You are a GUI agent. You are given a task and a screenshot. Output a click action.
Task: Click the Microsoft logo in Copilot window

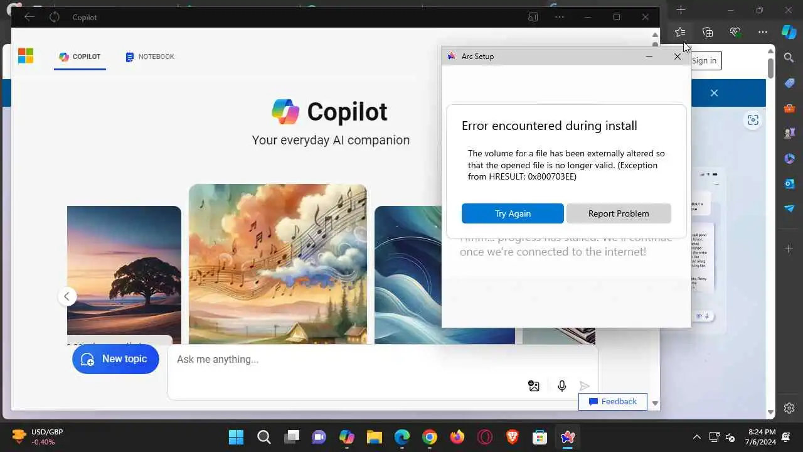(x=26, y=56)
